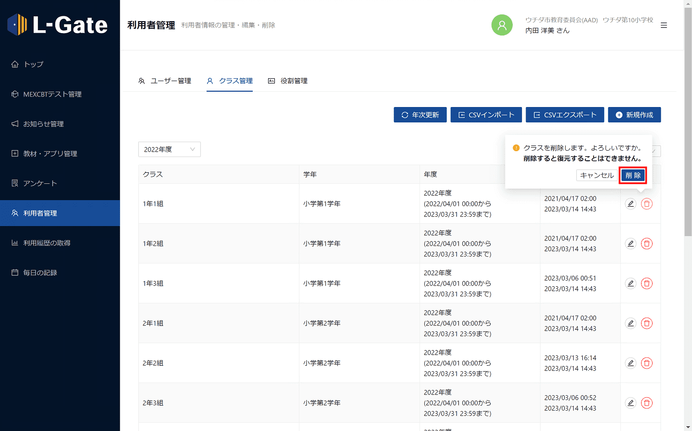This screenshot has width=692, height=431.
Task: Click the user name 内田 洋美 さん
Action: pyautogui.click(x=547, y=30)
